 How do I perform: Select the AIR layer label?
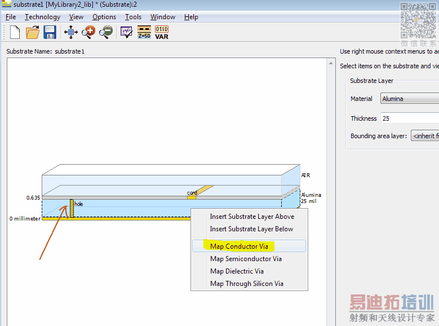coord(305,175)
